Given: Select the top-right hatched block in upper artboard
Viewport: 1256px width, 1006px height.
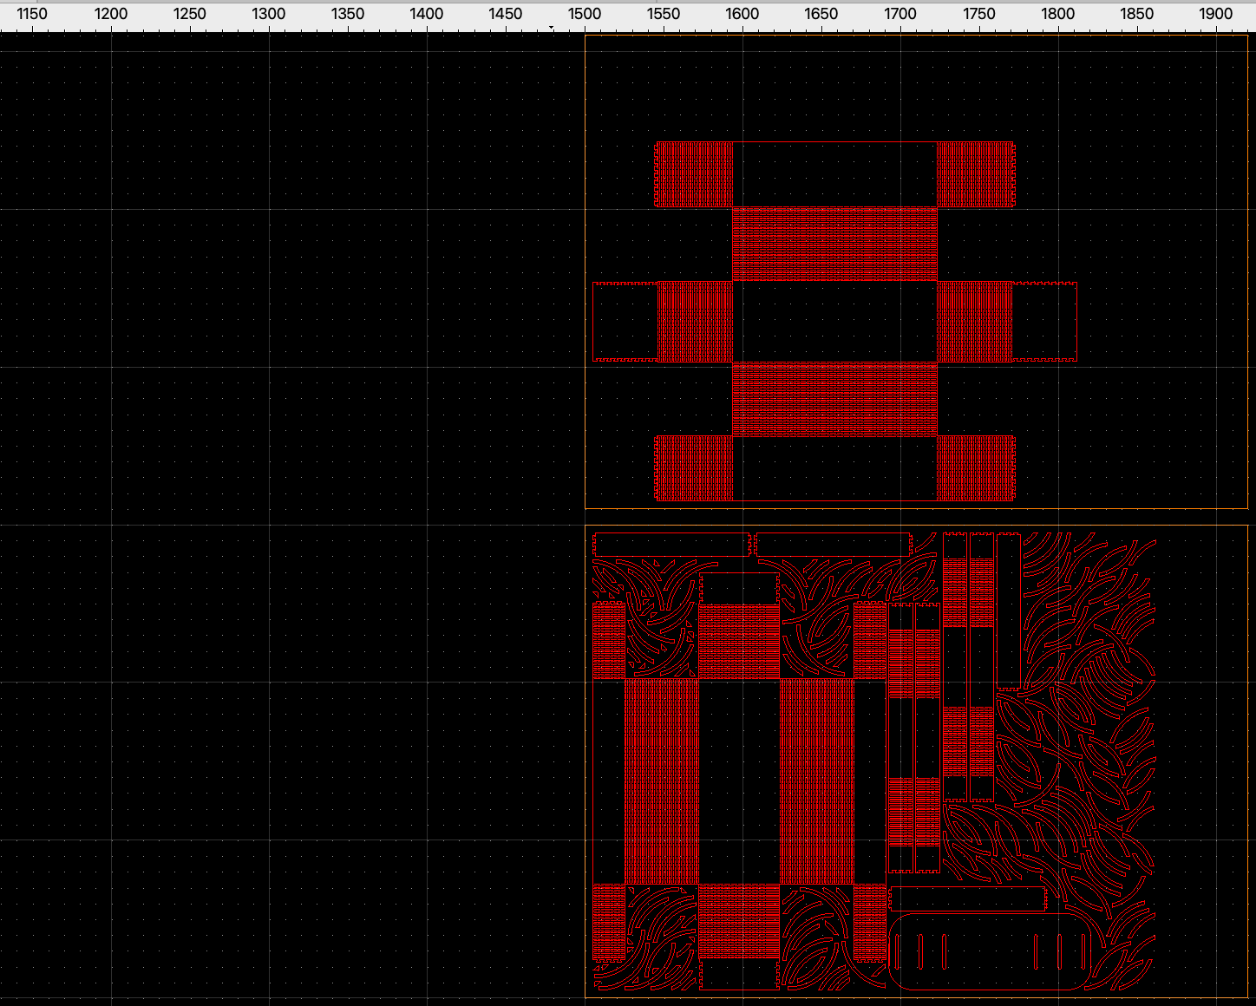Looking at the screenshot, I should (x=975, y=174).
